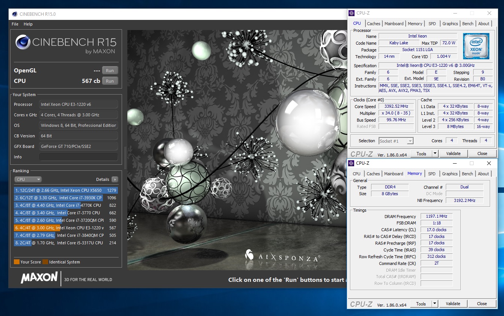Select ranking row Core i7-3930K 1096
The width and height of the screenshot is (504, 316).
[x=66, y=198]
